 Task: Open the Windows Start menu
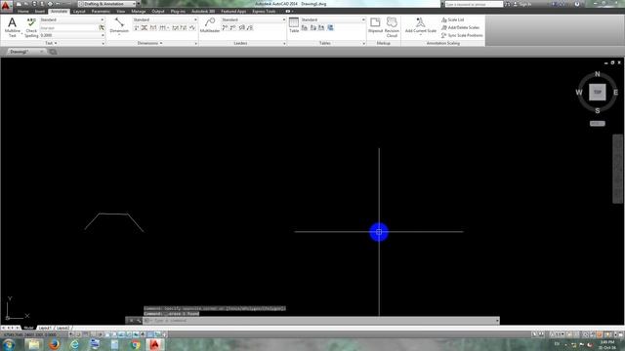tap(8, 344)
